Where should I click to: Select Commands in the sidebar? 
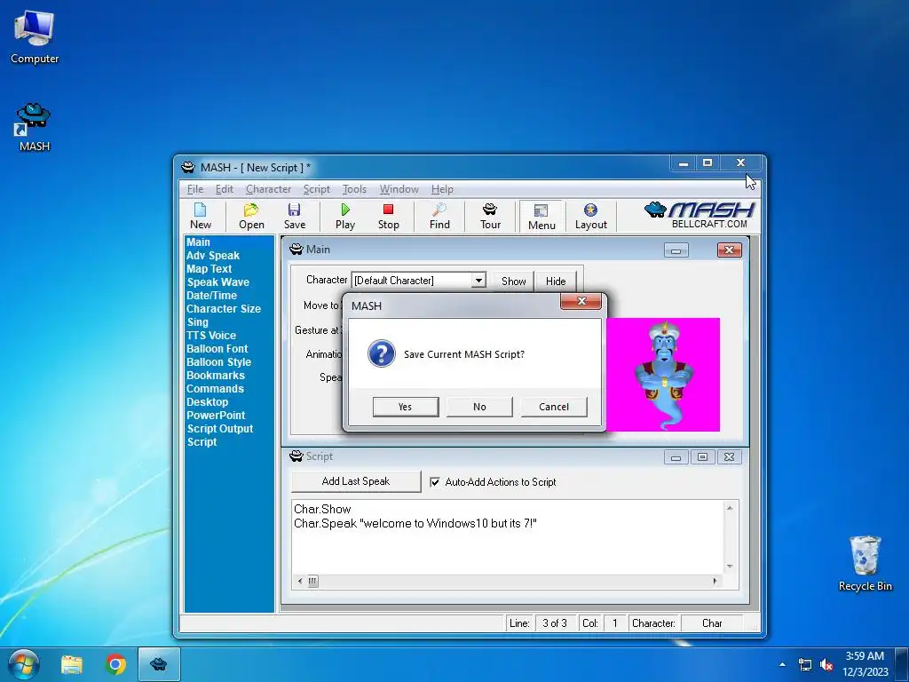pyautogui.click(x=215, y=389)
